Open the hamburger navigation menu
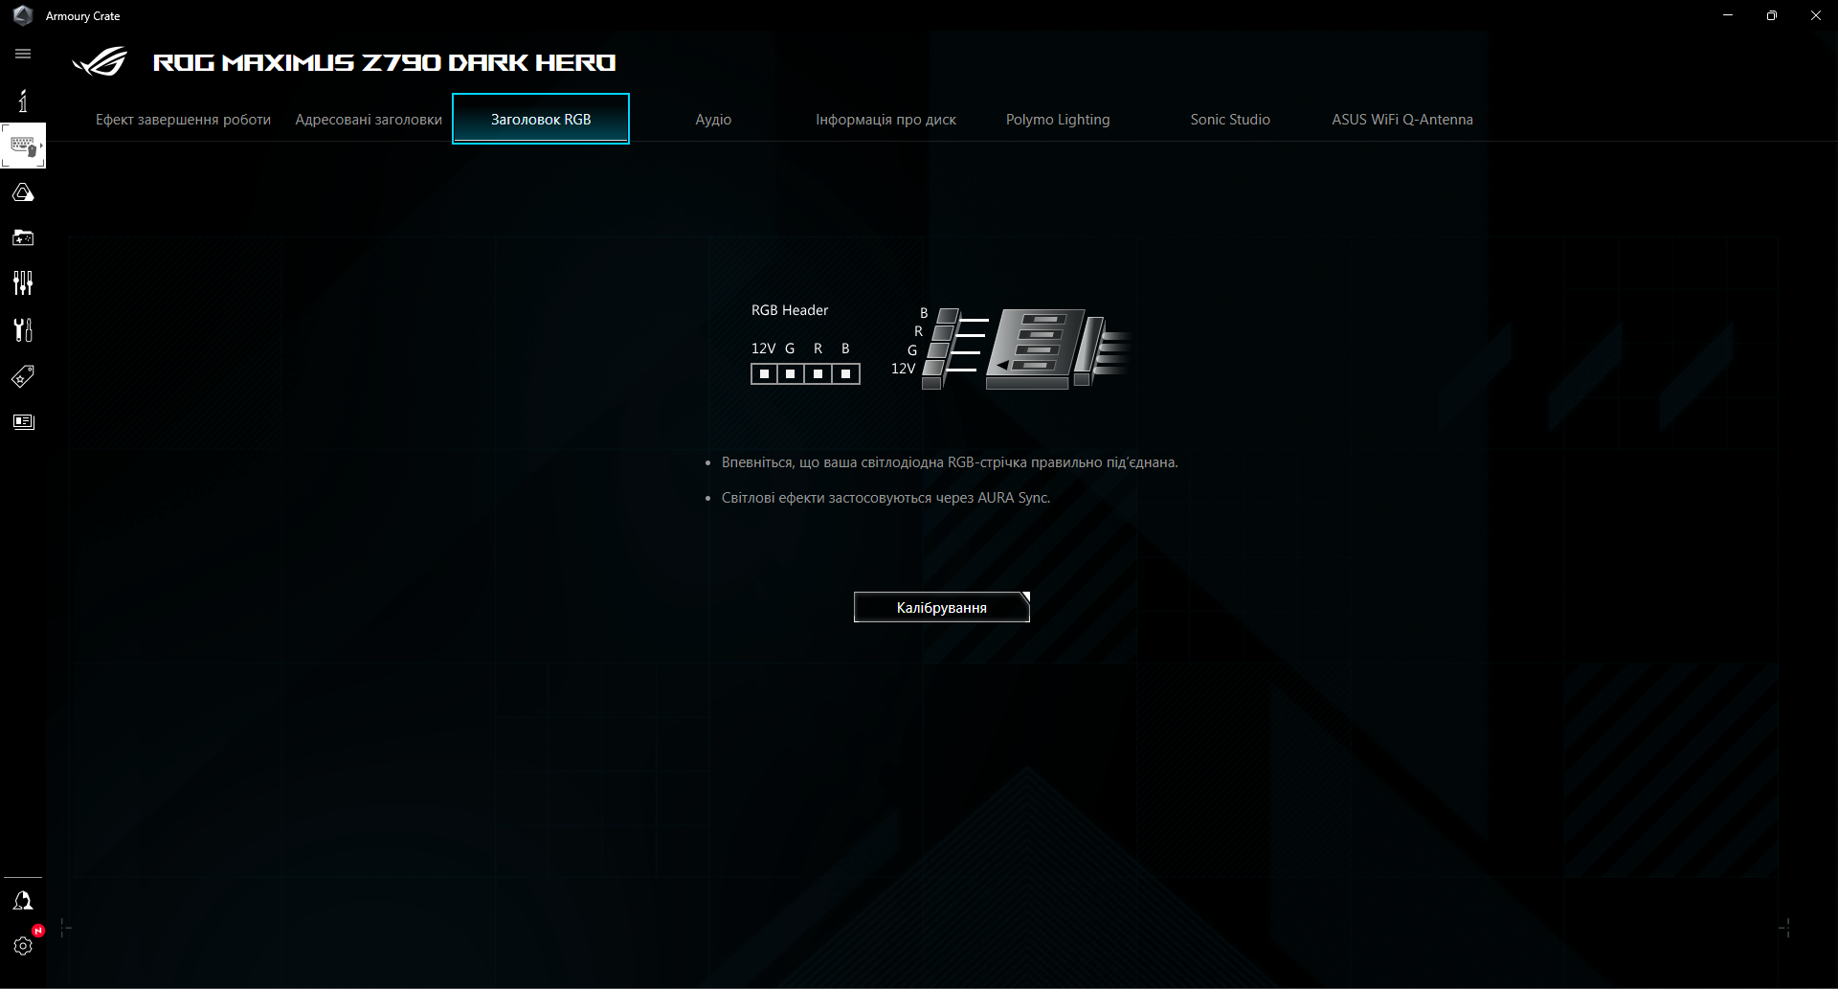Image resolution: width=1838 pixels, height=989 pixels. click(x=23, y=54)
